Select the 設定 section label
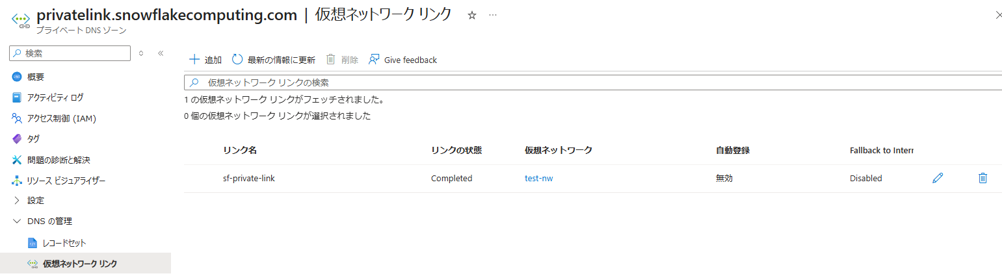The image size is (1002, 278). pos(36,200)
